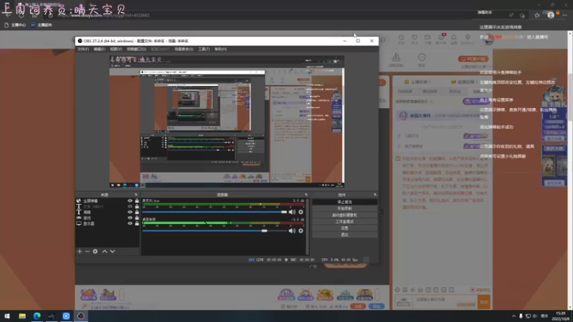Screen dimensions: 573x322
Task: Move source down with down arrow
Action: 112,251
